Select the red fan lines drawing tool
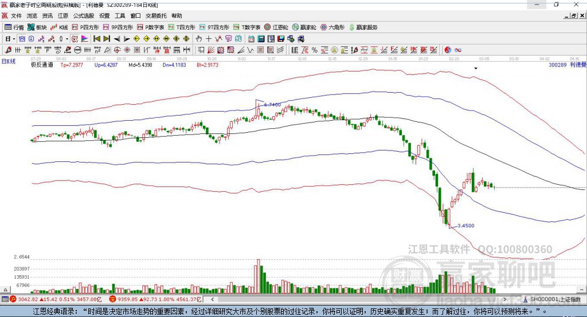Screen dimensions: 587x317 pos(211,50)
